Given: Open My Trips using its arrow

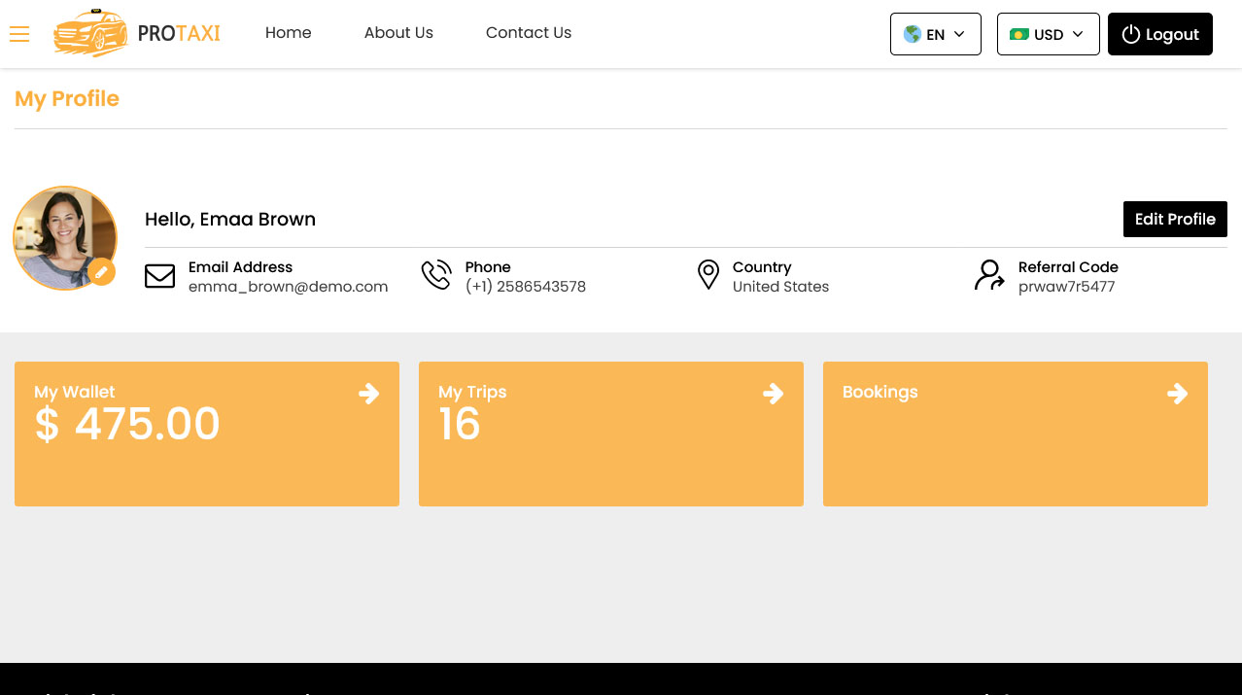Looking at the screenshot, I should [774, 393].
